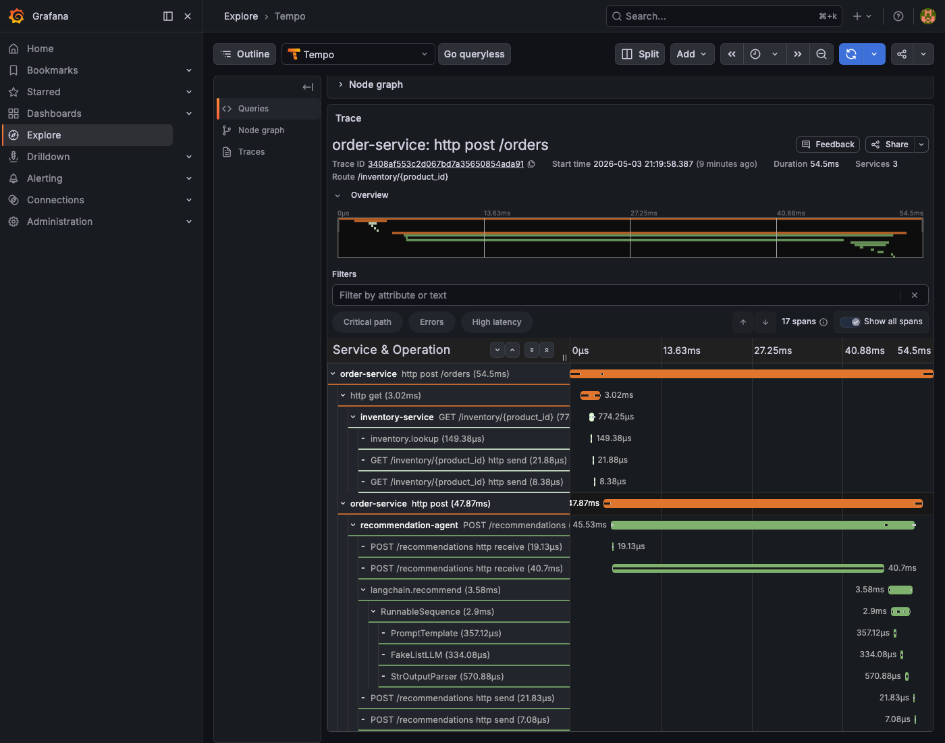The image size is (945, 743).
Task: Copy the trace ID with the copy icon
Action: pos(531,164)
